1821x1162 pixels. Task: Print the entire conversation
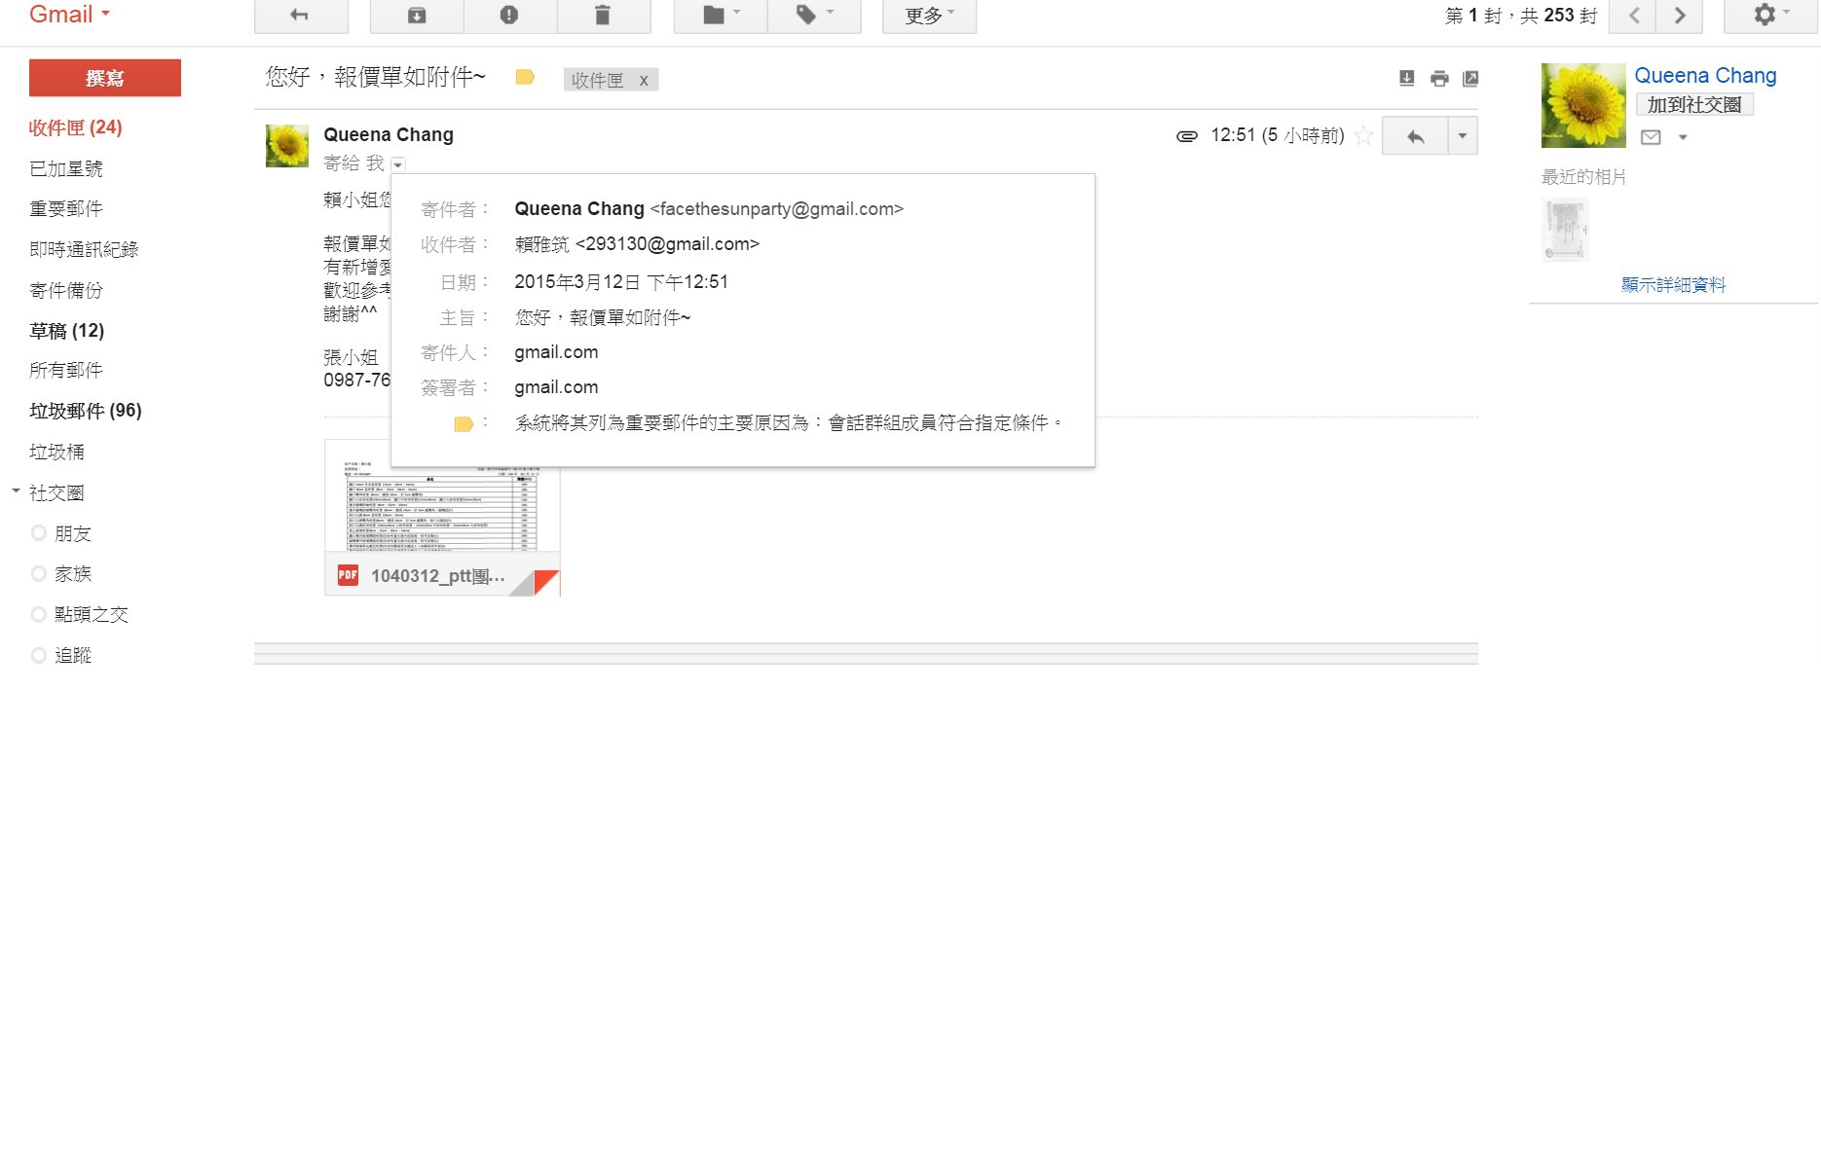[1439, 78]
